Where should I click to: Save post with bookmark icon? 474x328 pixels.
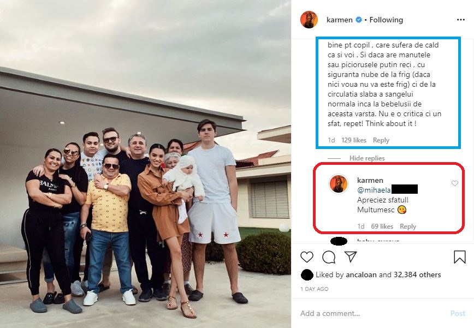460,257
